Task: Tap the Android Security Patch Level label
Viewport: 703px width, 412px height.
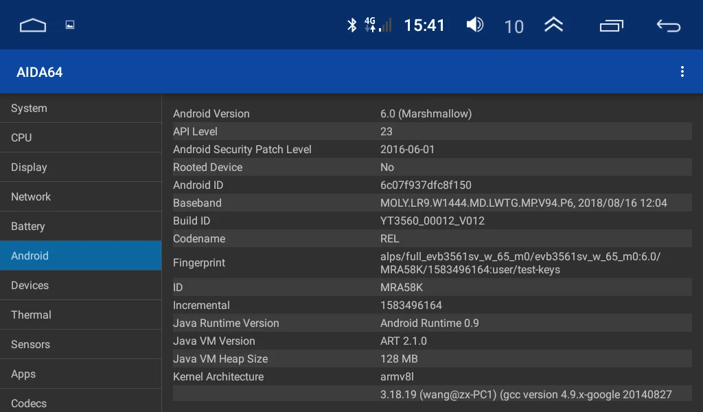Action: click(x=242, y=149)
